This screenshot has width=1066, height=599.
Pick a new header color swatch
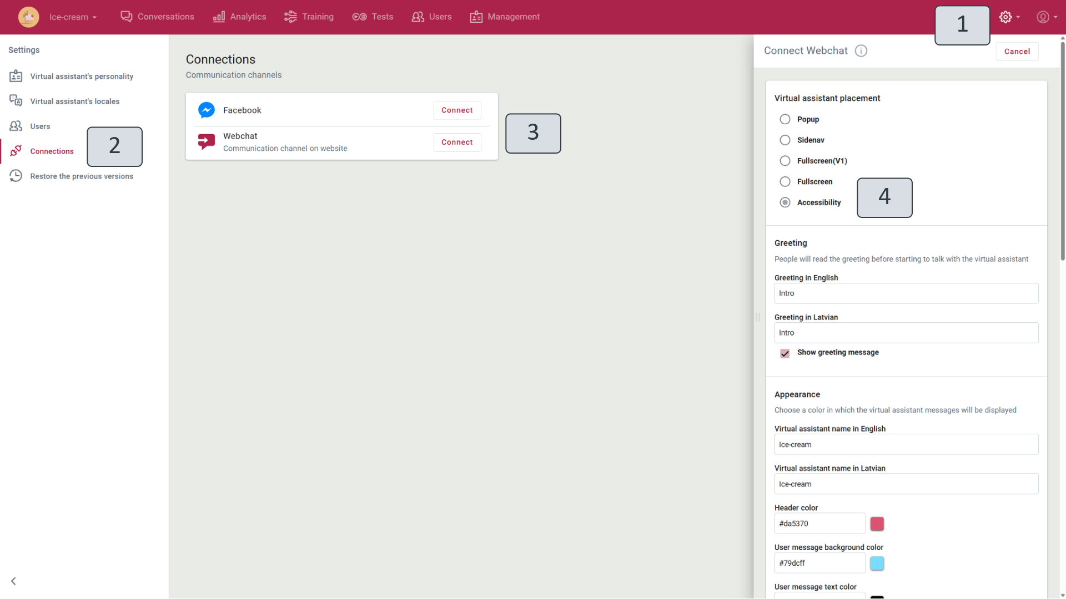877,524
